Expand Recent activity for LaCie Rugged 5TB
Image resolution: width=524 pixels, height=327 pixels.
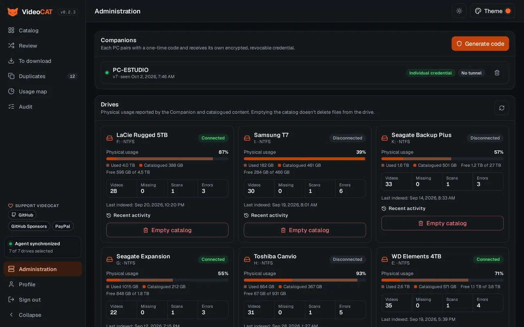tap(129, 215)
